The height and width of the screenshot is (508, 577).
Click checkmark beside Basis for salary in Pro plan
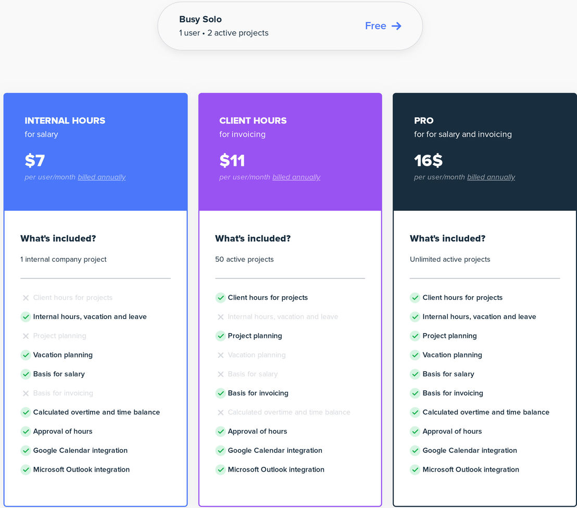[x=415, y=374]
